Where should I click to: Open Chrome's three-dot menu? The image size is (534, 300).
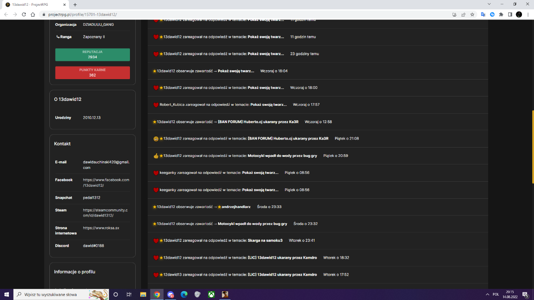pyautogui.click(x=528, y=14)
